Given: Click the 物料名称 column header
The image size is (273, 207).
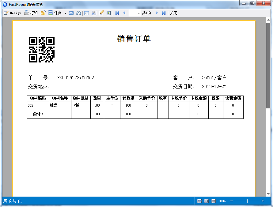Looking at the screenshot, I should pyautogui.click(x=60, y=98).
